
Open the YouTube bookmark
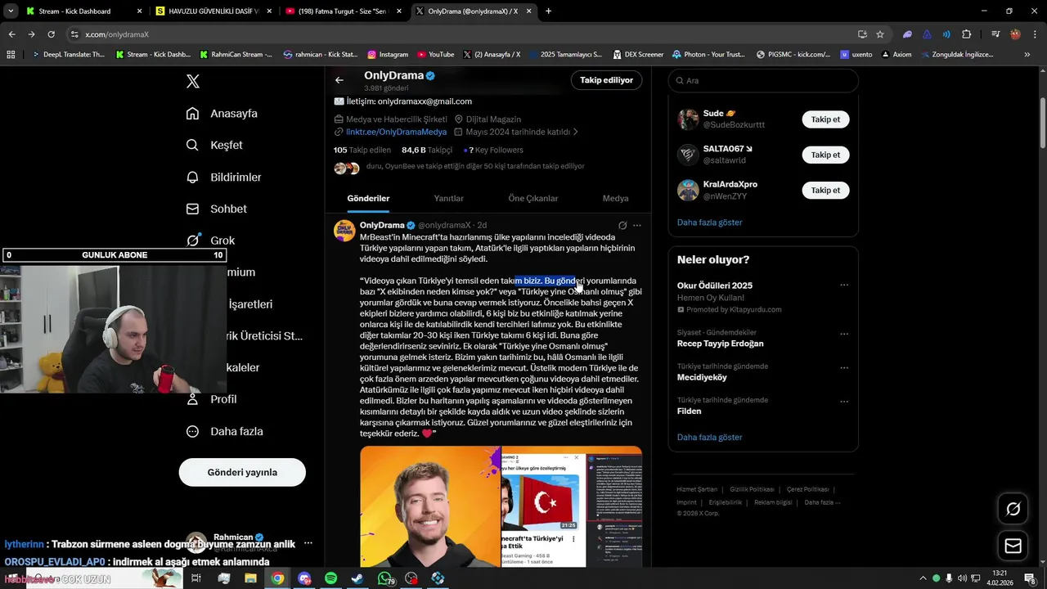436,55
